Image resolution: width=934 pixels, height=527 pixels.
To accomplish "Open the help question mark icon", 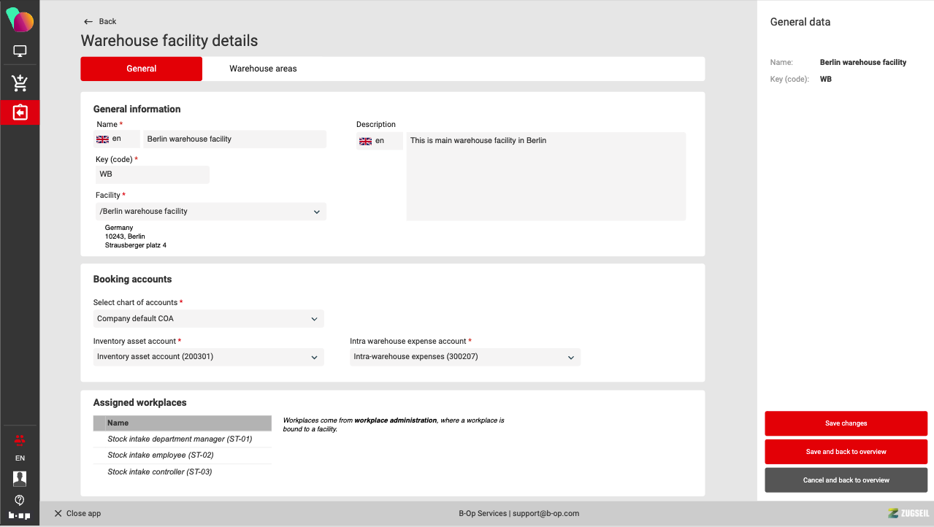I will coord(20,500).
